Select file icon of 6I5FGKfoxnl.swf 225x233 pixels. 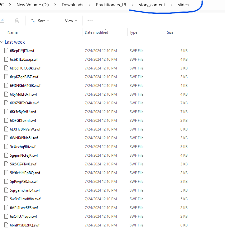(6, 121)
